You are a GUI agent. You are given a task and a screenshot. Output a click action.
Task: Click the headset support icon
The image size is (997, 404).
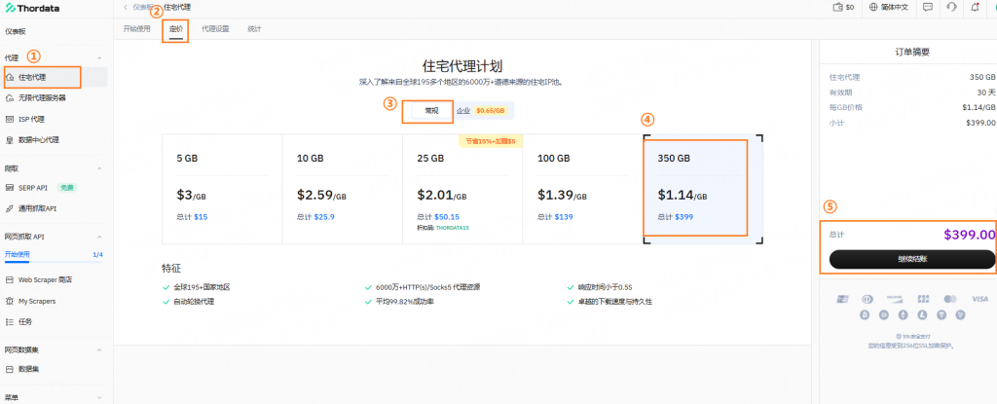coord(950,7)
